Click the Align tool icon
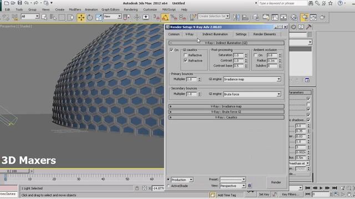The height and width of the screenshot is (199, 355). 245,17
